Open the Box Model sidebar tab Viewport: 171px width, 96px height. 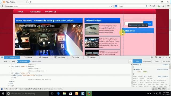[x=166, y=61]
